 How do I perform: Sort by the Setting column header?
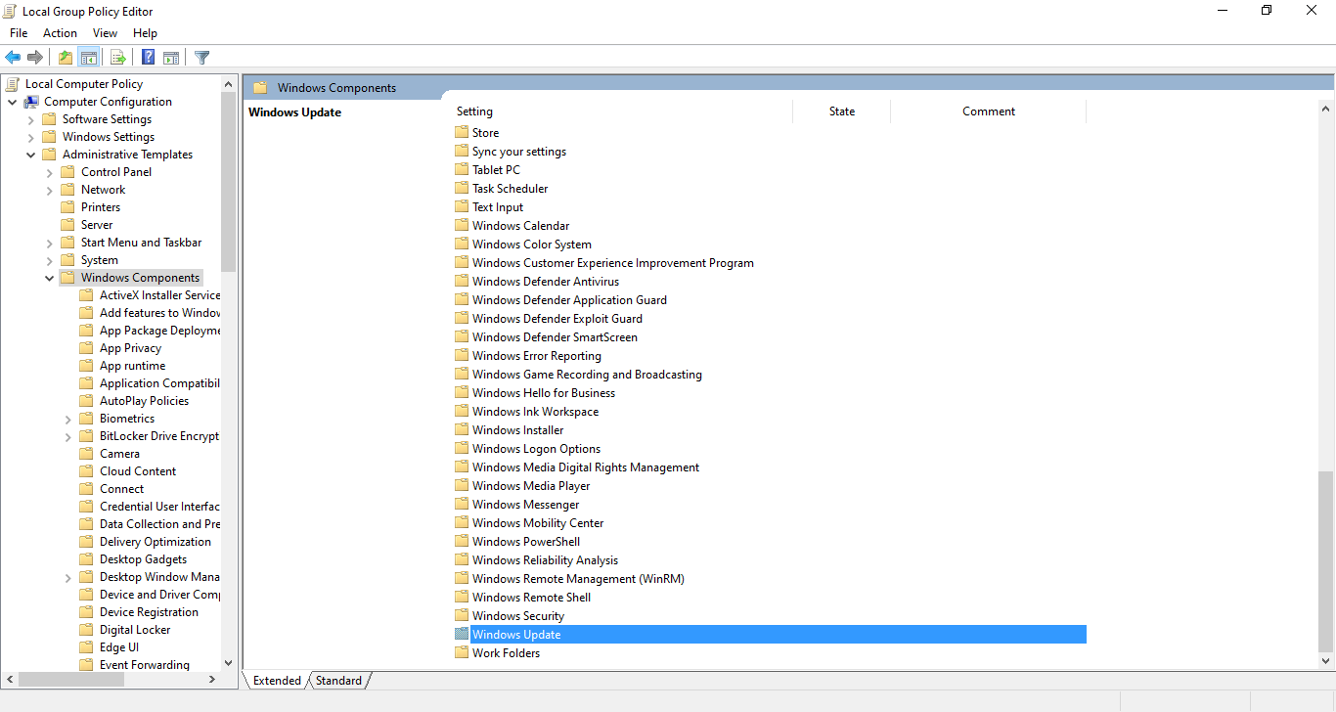click(x=622, y=111)
